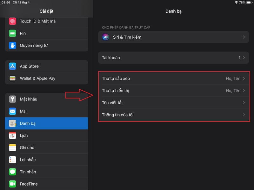254x190 pixels.
Task: Tap the Lịch calendar icon
Action: [x=12, y=136]
